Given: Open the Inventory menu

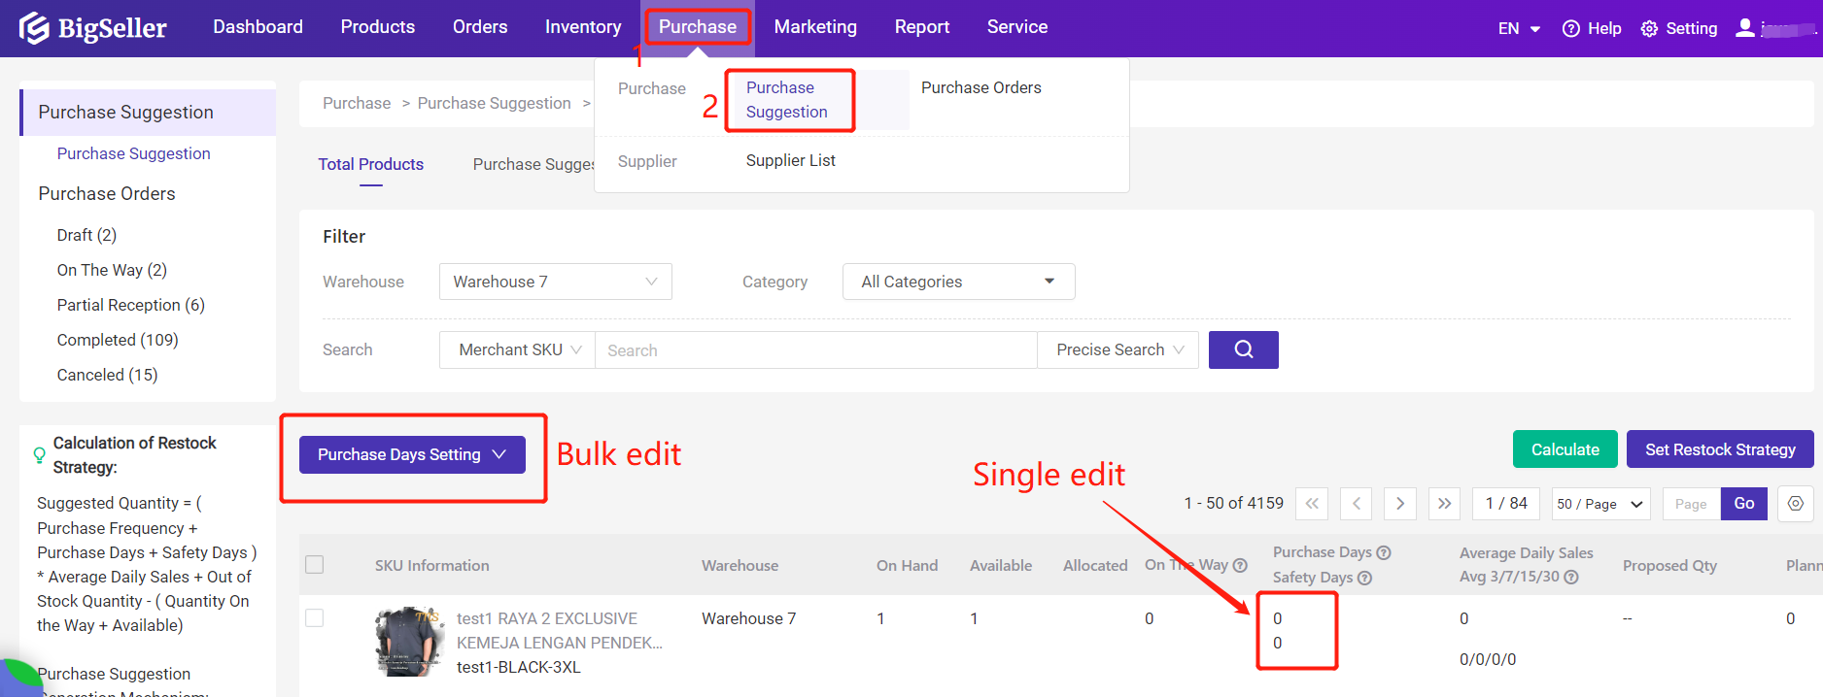Looking at the screenshot, I should pos(583,27).
